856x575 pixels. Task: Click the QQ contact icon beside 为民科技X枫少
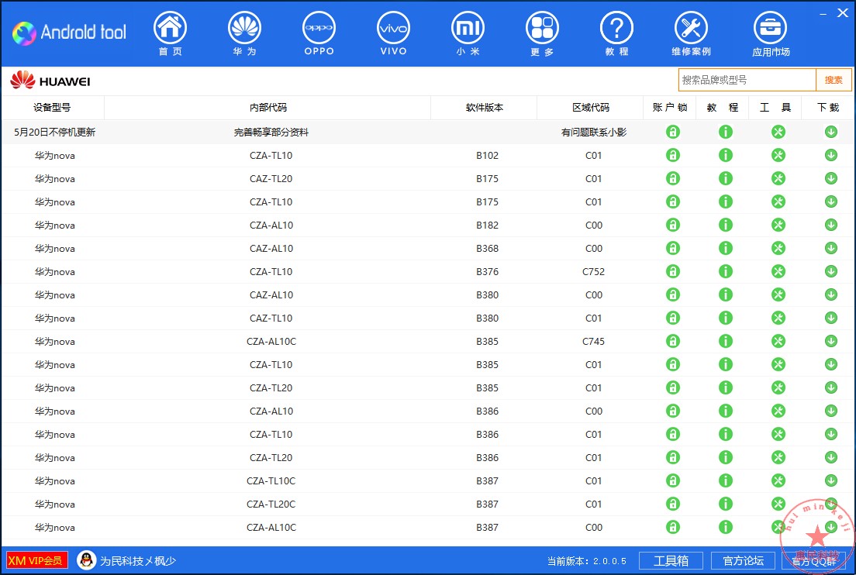tap(86, 560)
